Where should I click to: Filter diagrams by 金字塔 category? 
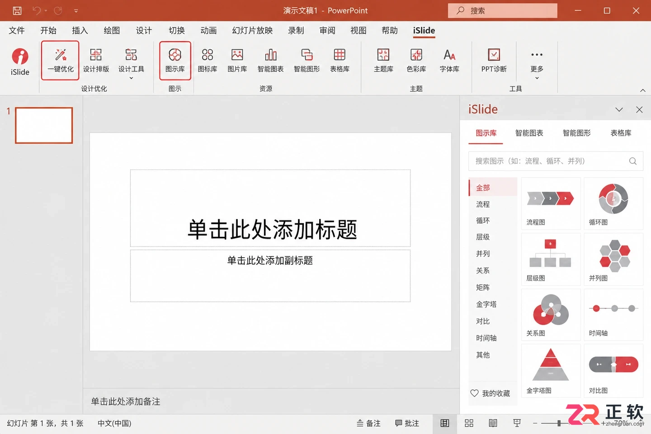pos(486,304)
